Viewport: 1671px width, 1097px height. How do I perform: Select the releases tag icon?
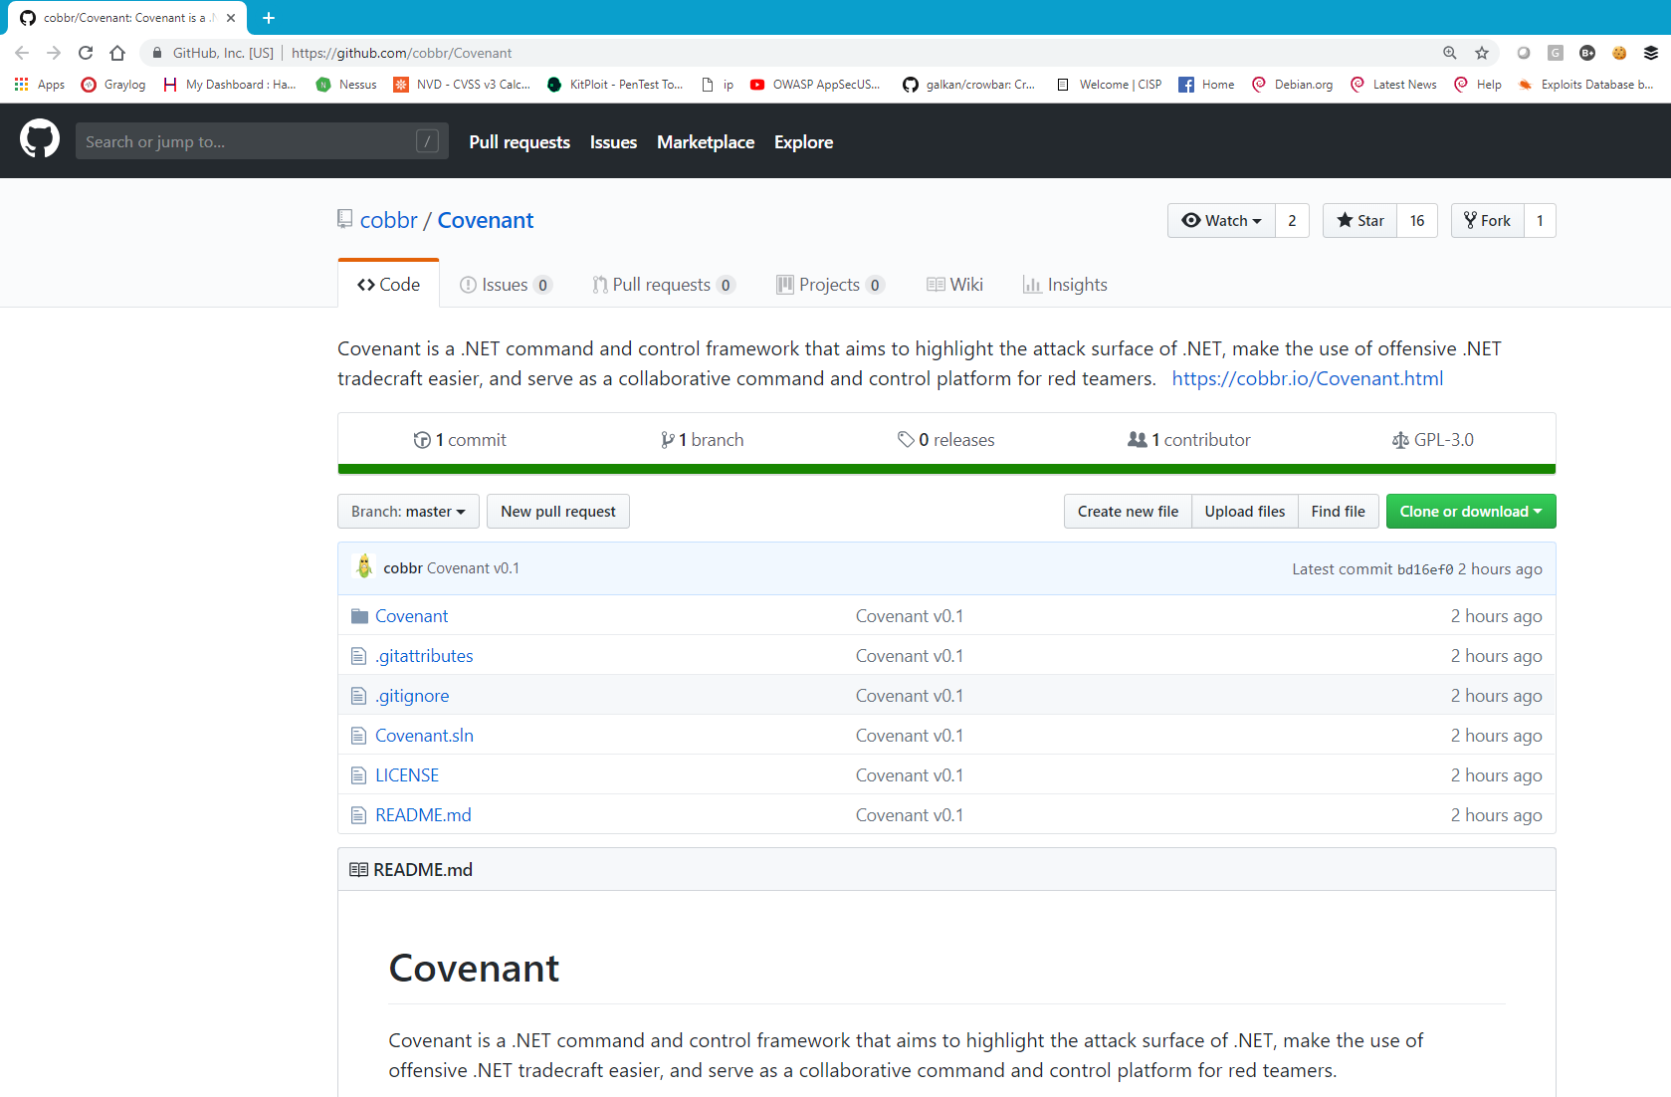click(906, 439)
